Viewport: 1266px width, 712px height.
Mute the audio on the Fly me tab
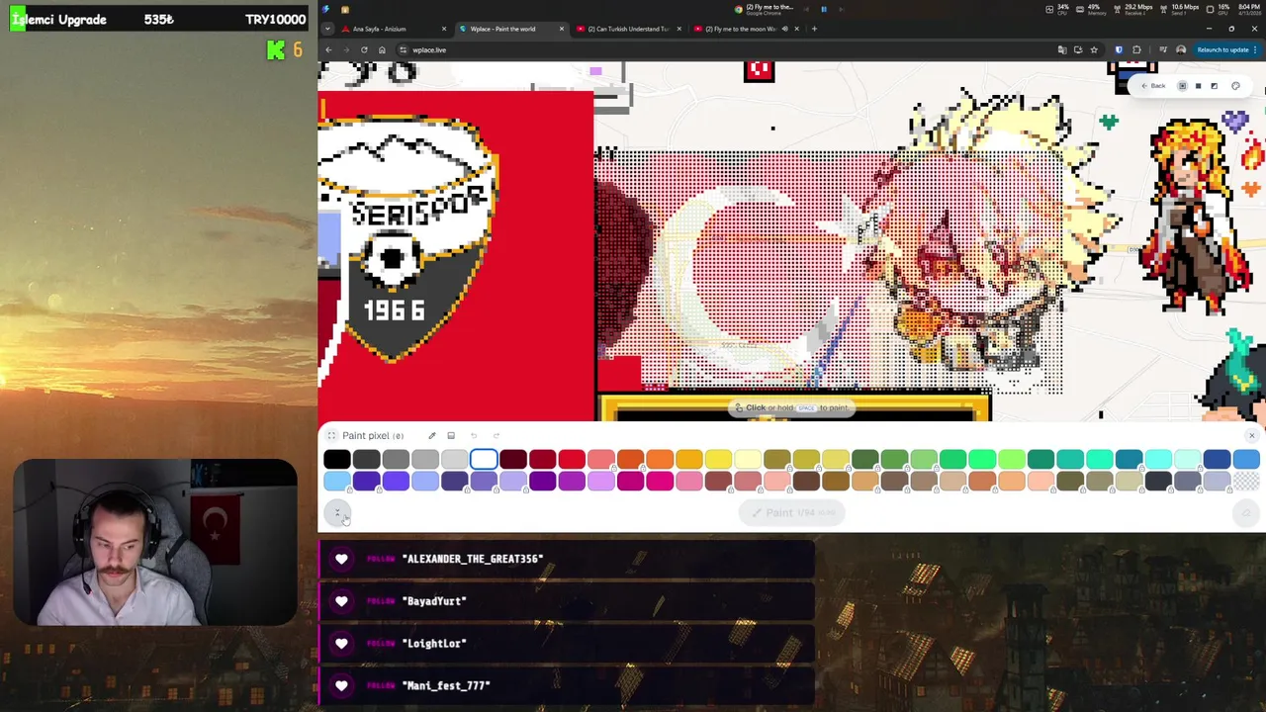[784, 29]
